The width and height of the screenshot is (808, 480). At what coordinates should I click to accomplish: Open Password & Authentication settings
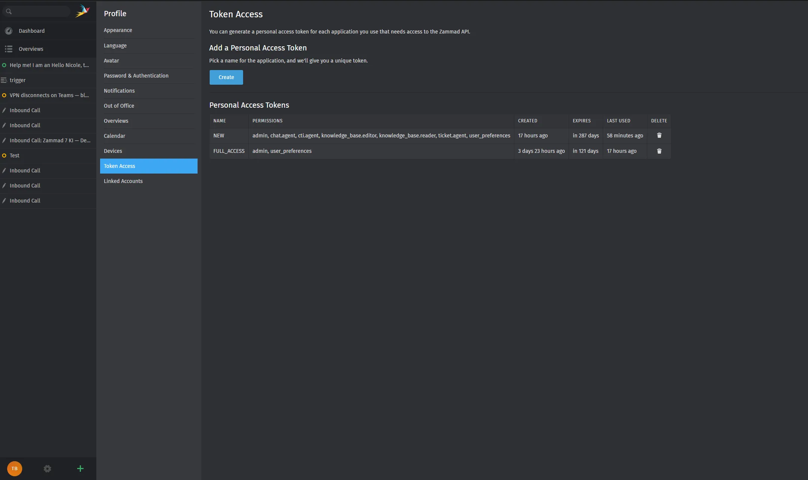(149, 76)
